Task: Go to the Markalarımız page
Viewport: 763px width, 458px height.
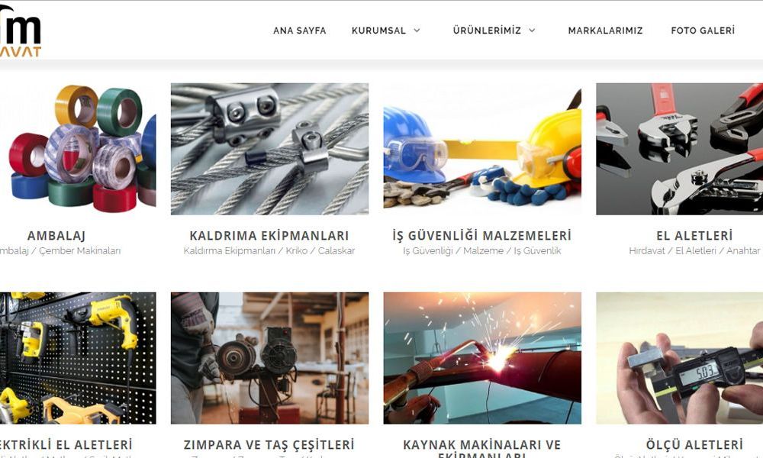Action: coord(605,31)
